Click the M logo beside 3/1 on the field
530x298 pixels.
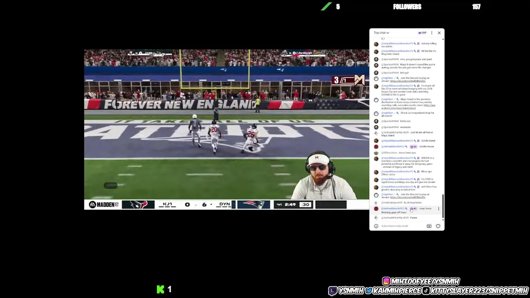359,80
